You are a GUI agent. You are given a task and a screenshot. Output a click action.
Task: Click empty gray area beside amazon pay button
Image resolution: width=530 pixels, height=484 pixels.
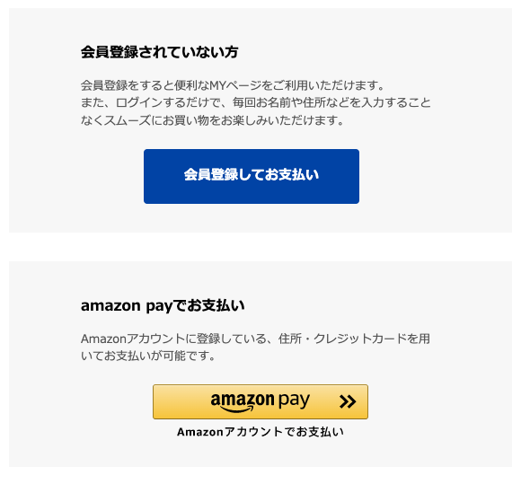tap(439, 401)
